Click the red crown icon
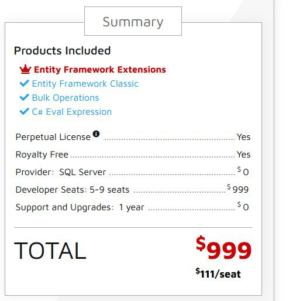Image resolution: width=293 pixels, height=301 pixels. coord(25,69)
